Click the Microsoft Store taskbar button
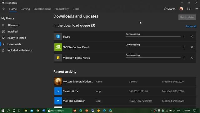 pos(59,110)
